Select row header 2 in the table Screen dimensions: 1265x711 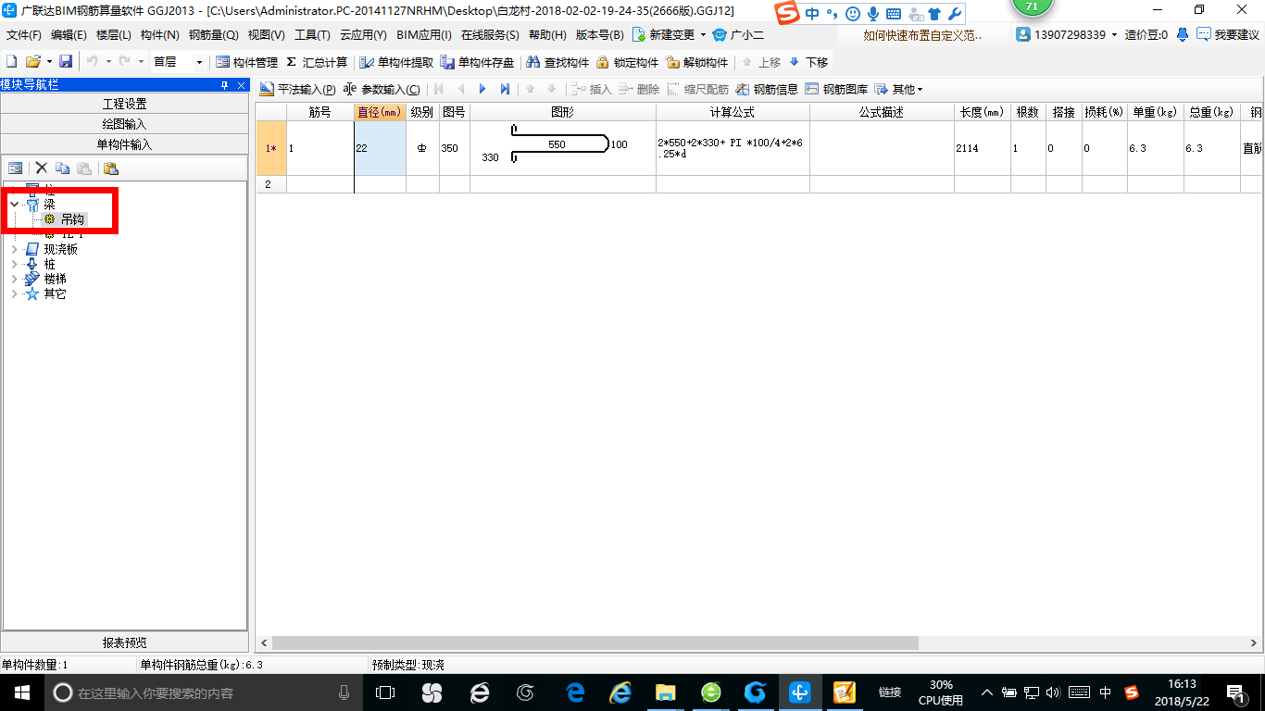271,184
